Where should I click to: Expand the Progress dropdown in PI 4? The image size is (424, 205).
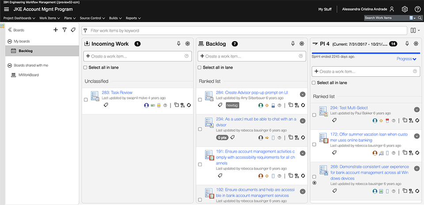coord(406,59)
